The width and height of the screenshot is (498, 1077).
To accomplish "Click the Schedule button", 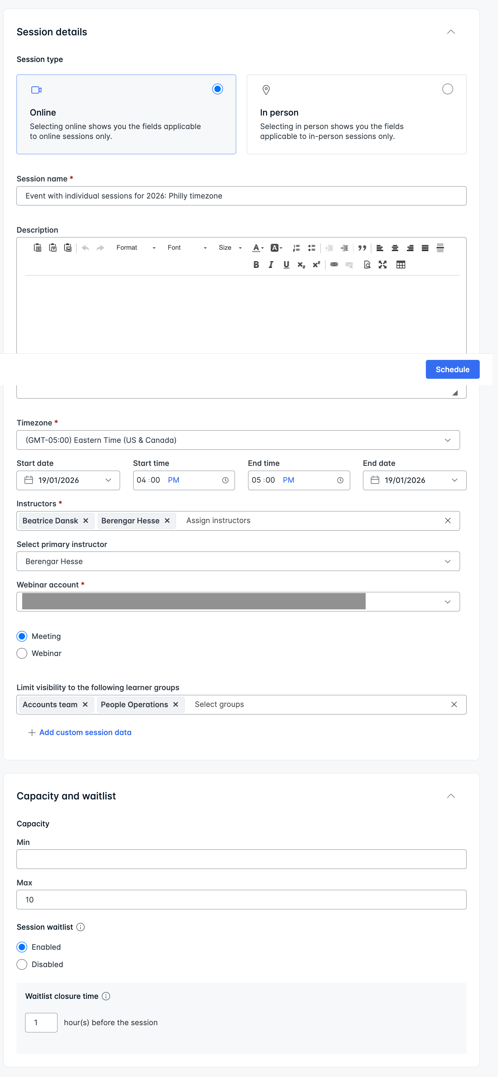I will (x=453, y=369).
